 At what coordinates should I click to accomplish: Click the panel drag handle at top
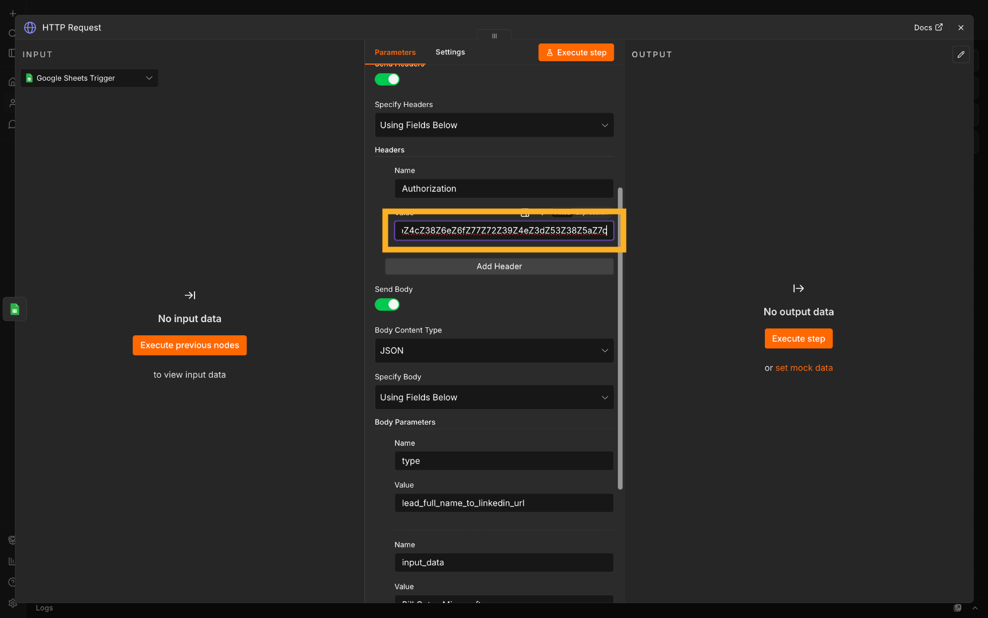pyautogui.click(x=494, y=35)
